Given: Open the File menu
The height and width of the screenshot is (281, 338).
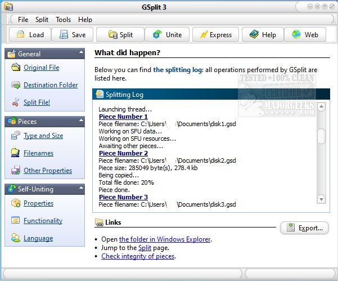Looking at the screenshot, I should [23, 20].
